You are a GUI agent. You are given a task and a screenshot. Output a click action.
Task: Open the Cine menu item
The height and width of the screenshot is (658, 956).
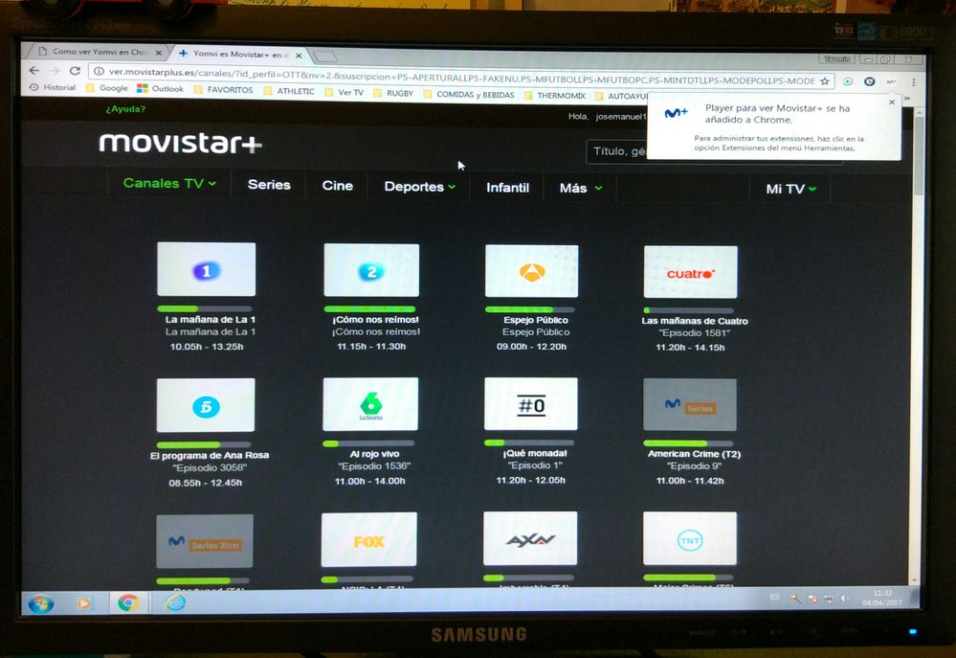point(337,186)
